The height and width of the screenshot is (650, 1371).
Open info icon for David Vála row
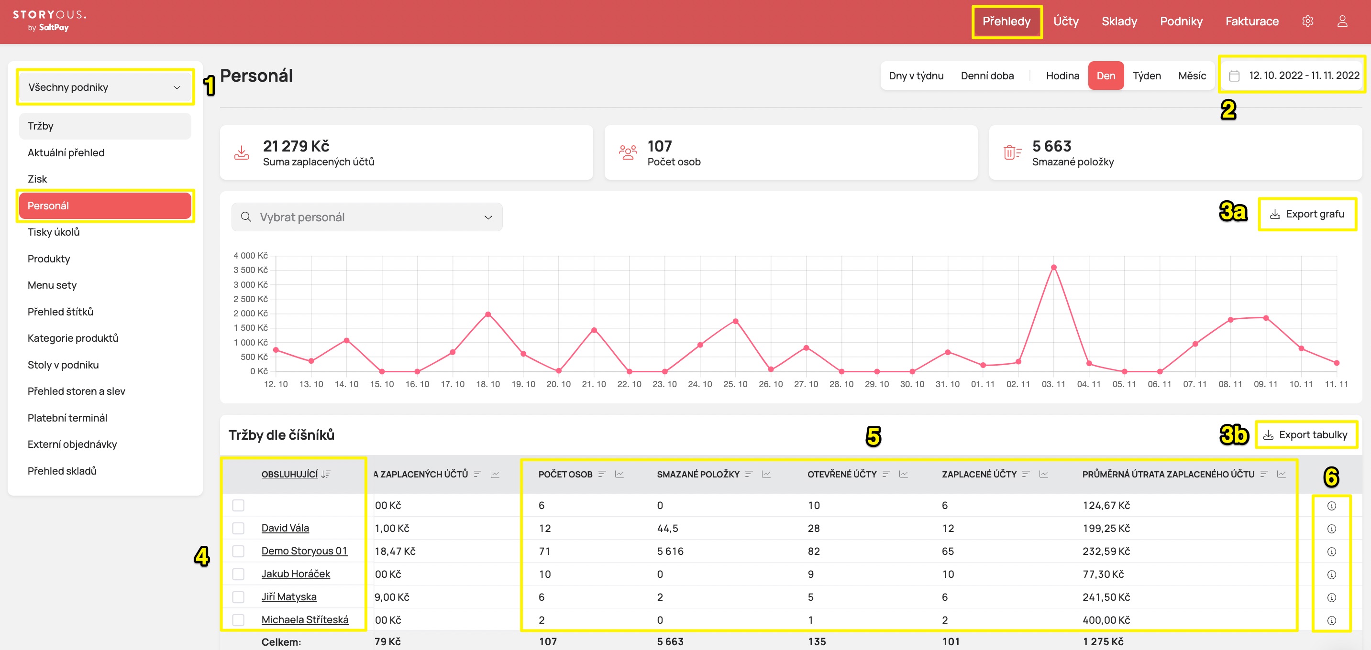point(1331,529)
